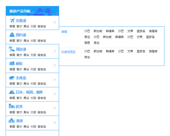Open the 周边游 category title
The height and width of the screenshot is (136, 170).
21,49
